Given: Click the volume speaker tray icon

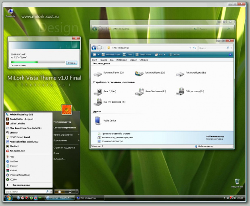Looking at the screenshot, I should (235, 198).
